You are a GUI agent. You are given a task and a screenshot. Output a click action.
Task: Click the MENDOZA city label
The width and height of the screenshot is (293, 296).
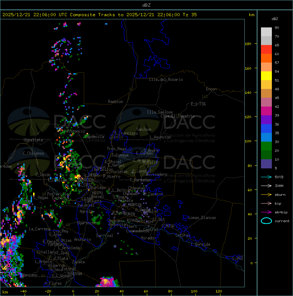pyautogui.click(x=86, y=179)
